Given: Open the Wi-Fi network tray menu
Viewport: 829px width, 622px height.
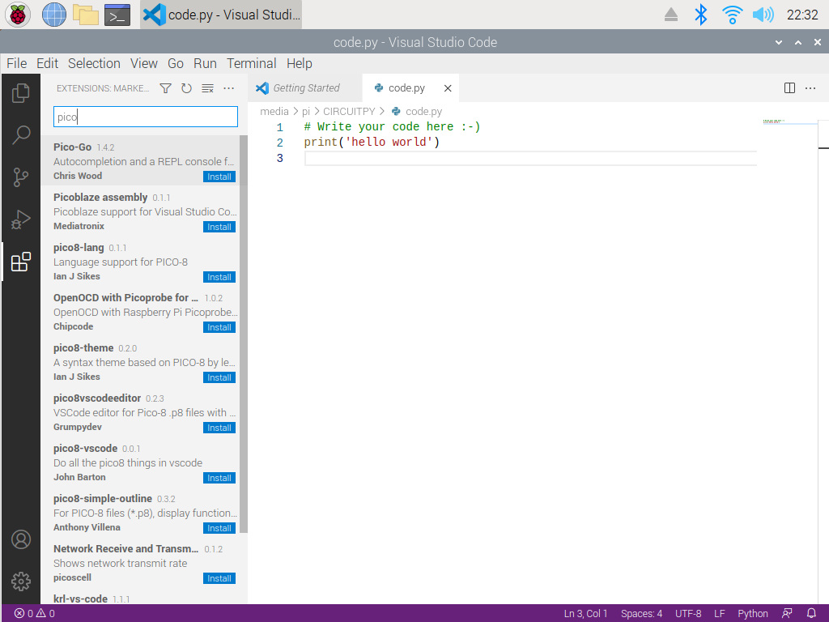Looking at the screenshot, I should tap(732, 15).
